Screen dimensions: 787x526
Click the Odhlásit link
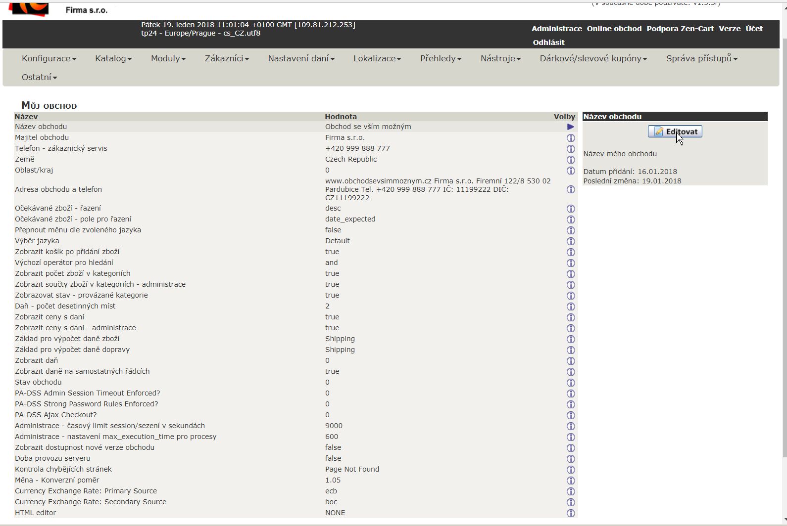click(x=548, y=43)
